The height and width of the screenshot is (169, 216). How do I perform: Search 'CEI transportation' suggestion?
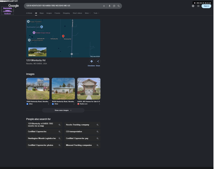click(x=82, y=131)
